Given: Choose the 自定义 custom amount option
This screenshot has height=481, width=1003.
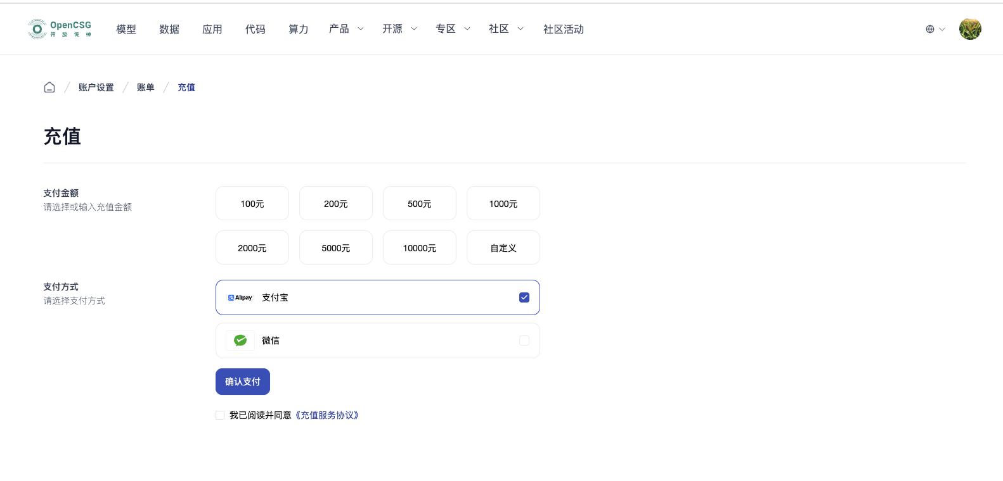Looking at the screenshot, I should [503, 248].
